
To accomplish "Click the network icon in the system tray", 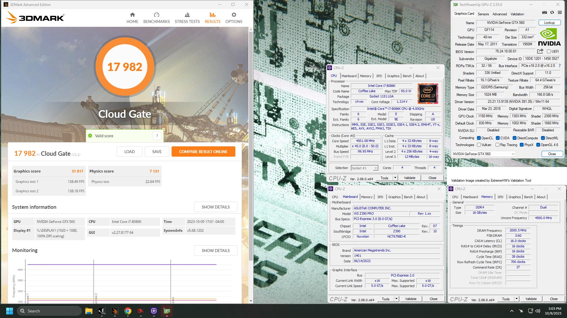I will 530,311.
